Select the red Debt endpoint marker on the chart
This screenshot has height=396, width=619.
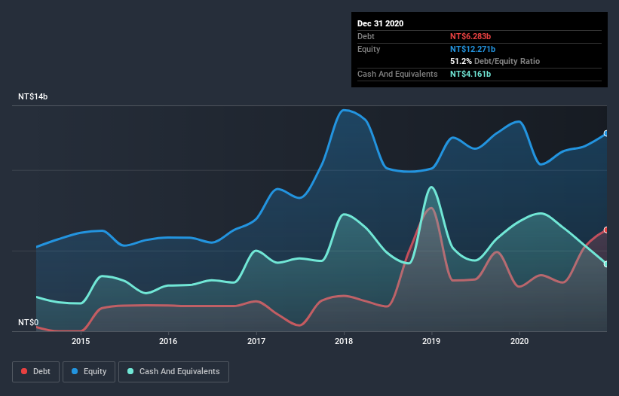606,230
